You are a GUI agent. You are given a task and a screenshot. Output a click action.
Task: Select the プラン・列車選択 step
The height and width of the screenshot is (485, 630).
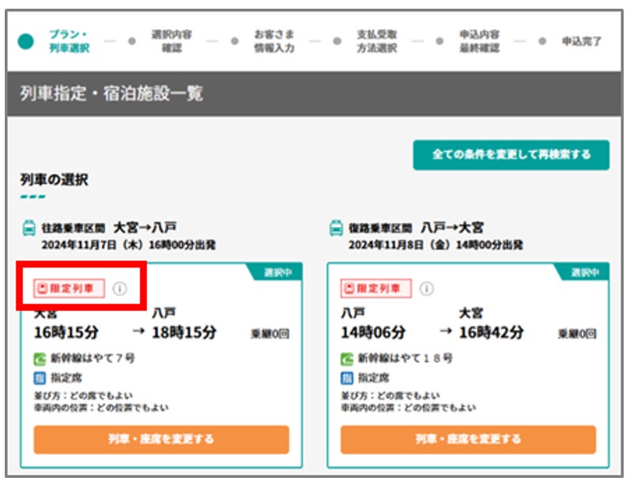[69, 41]
